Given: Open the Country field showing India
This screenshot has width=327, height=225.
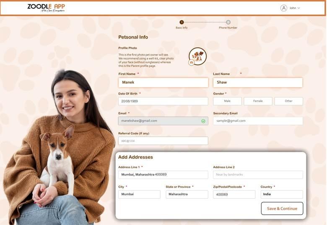Looking at the screenshot, I should pos(282,194).
